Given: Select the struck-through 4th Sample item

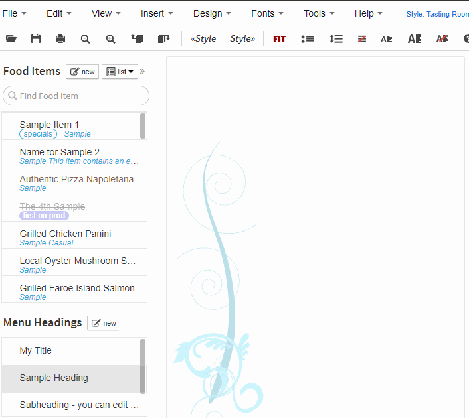Looking at the screenshot, I should point(74,208).
